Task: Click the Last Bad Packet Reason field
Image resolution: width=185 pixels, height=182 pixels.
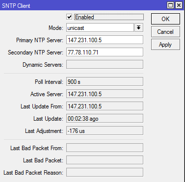Action: 105,172
